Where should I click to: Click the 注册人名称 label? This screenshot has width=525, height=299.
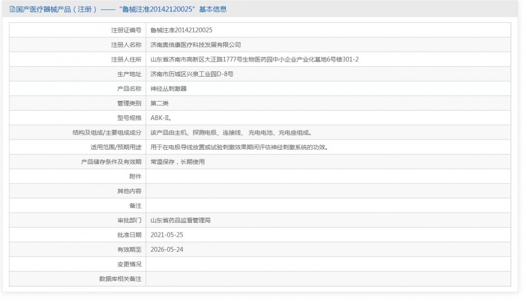click(126, 45)
